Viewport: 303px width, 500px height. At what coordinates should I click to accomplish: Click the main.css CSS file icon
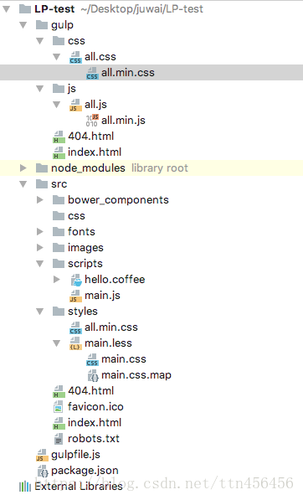click(92, 360)
